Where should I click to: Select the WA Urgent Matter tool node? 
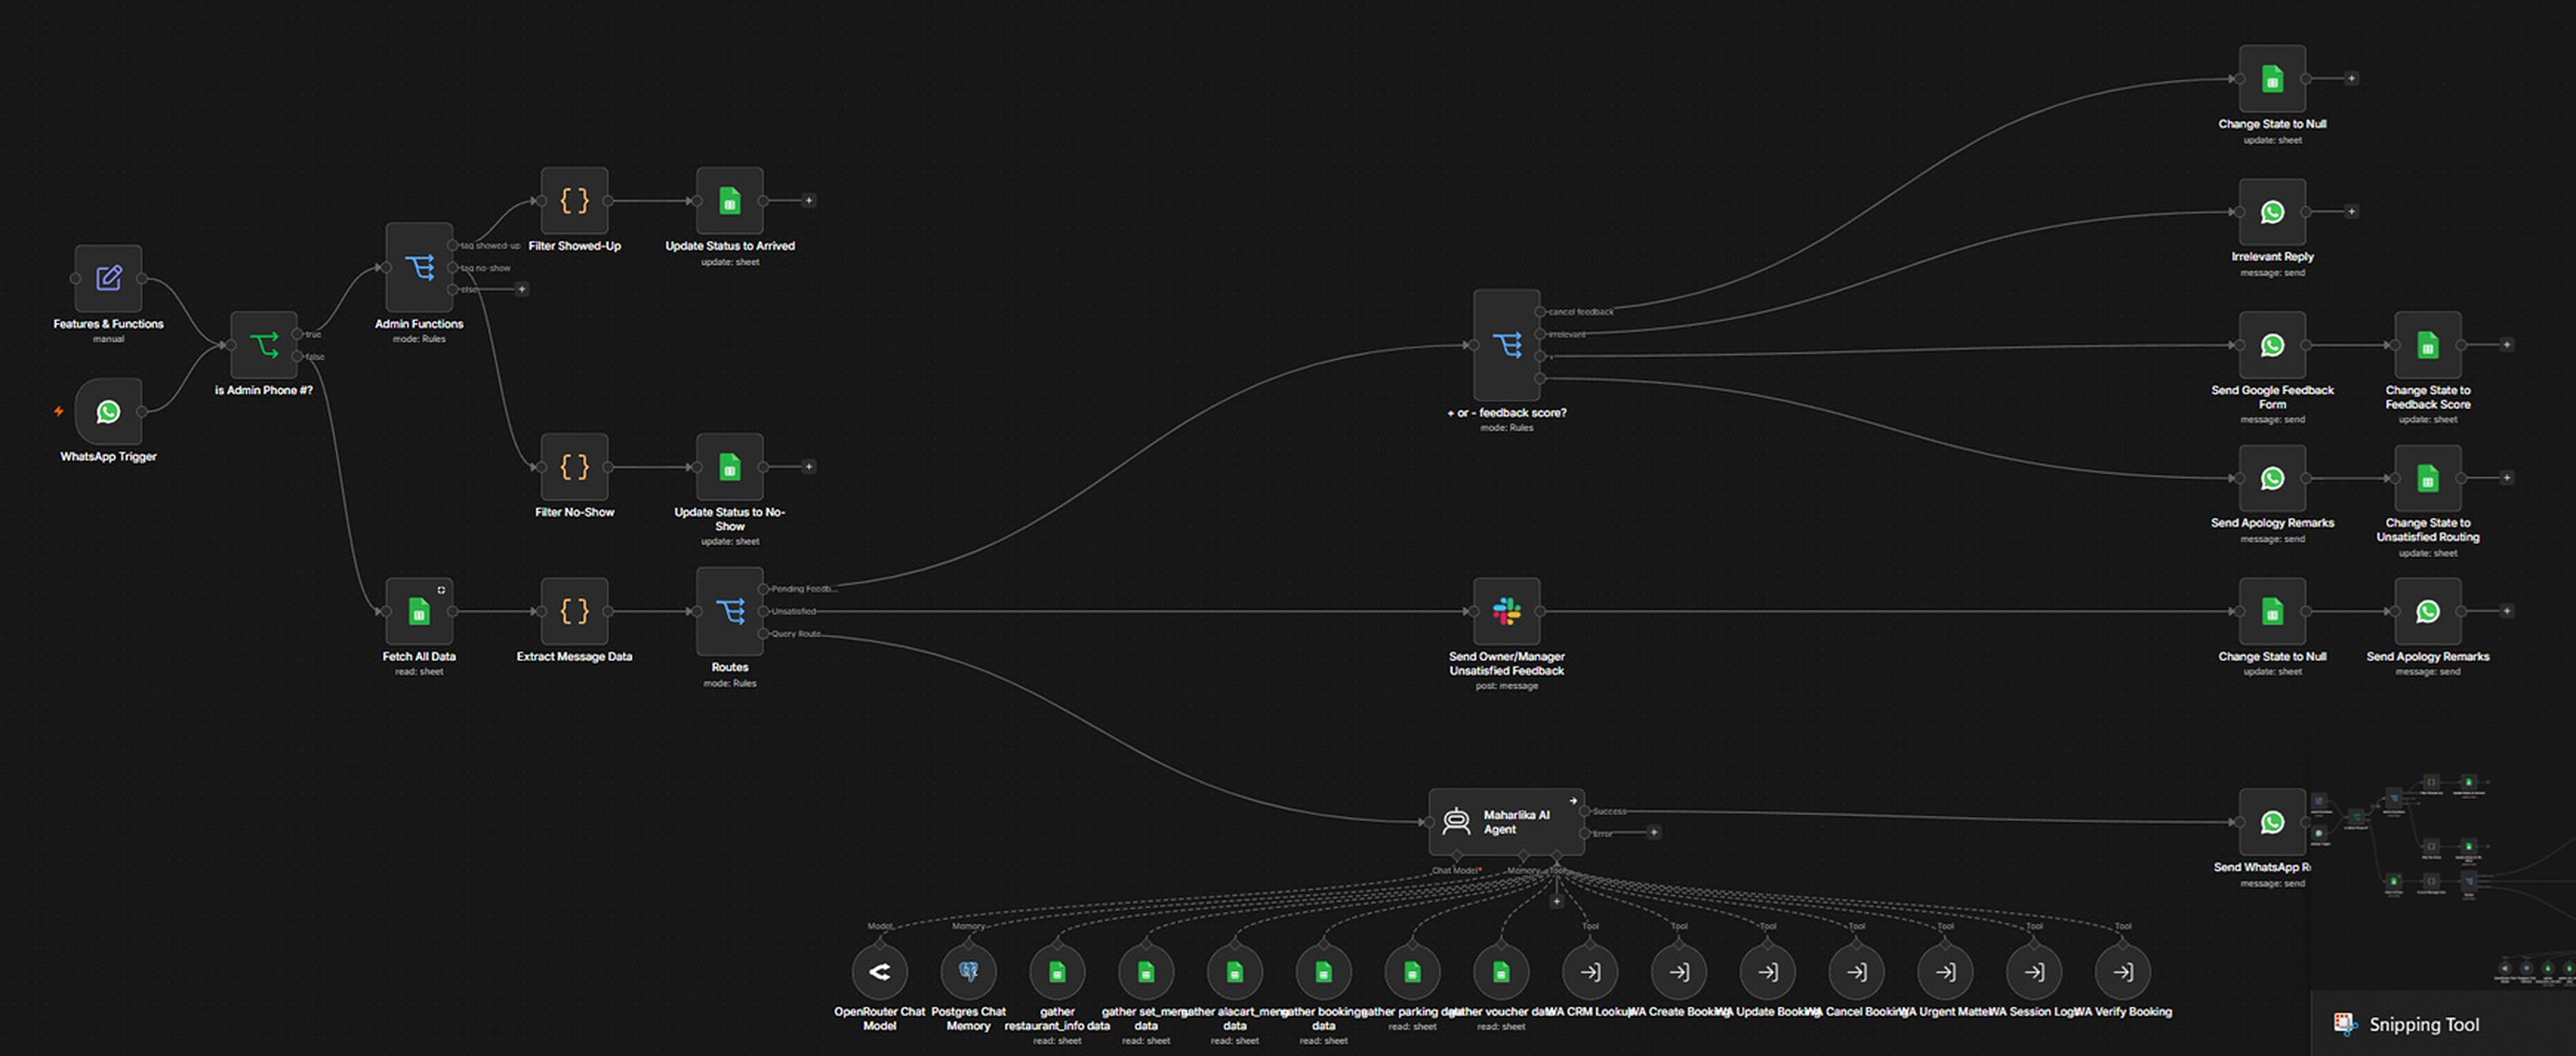tap(1945, 971)
